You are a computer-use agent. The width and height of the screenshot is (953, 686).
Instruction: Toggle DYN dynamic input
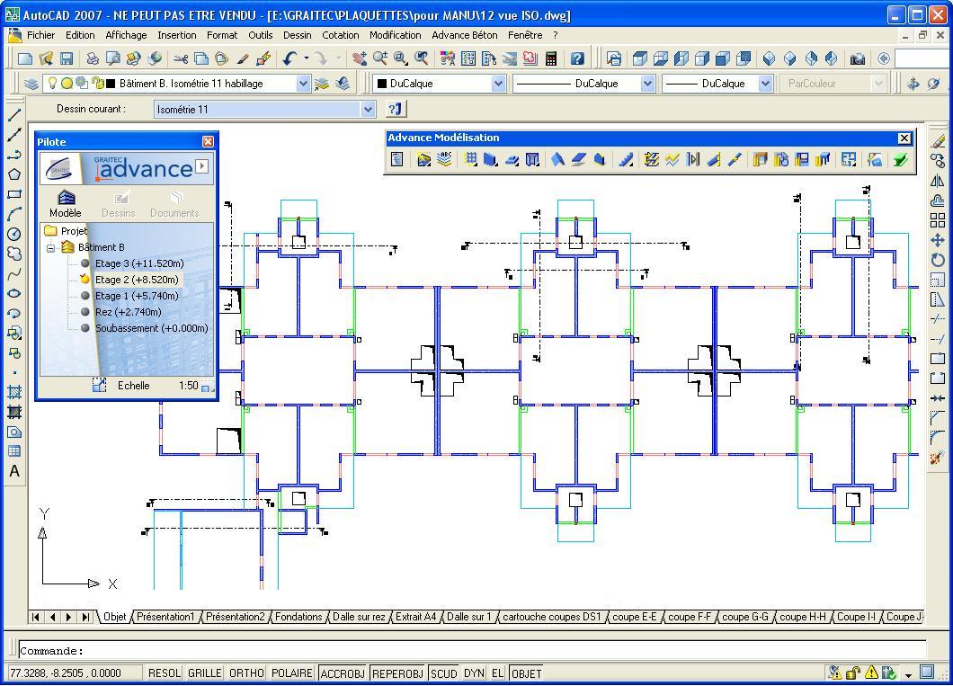click(474, 673)
